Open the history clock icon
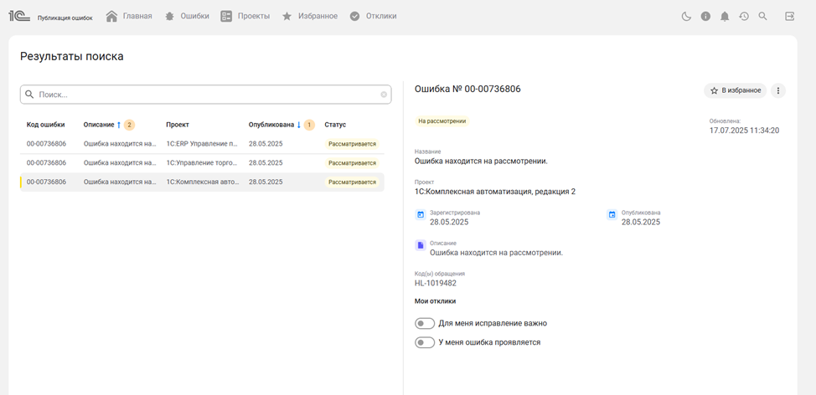816x395 pixels. 744,16
